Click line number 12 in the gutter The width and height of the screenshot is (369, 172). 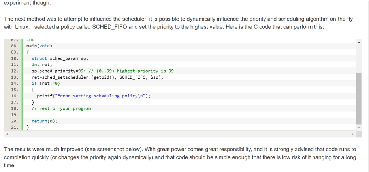click(x=14, y=71)
